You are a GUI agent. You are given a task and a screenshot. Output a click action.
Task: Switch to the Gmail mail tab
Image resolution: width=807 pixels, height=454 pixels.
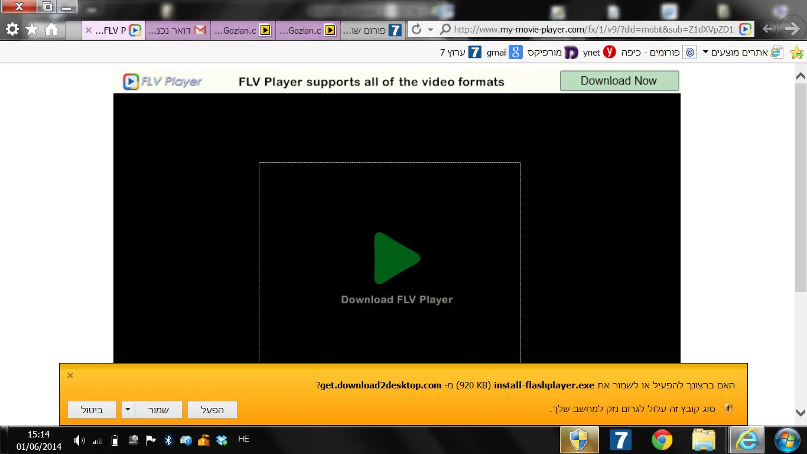[x=178, y=30]
